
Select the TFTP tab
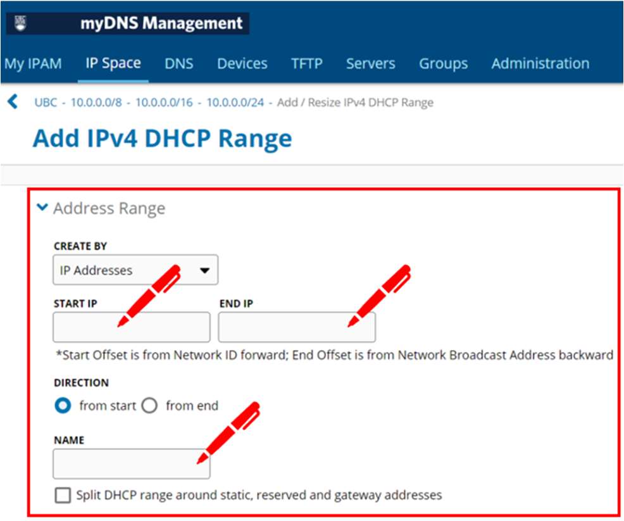307,63
